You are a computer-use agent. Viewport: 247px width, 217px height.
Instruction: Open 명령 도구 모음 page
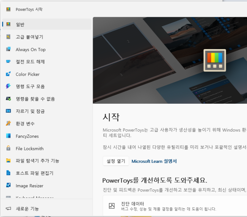[x=47, y=86]
